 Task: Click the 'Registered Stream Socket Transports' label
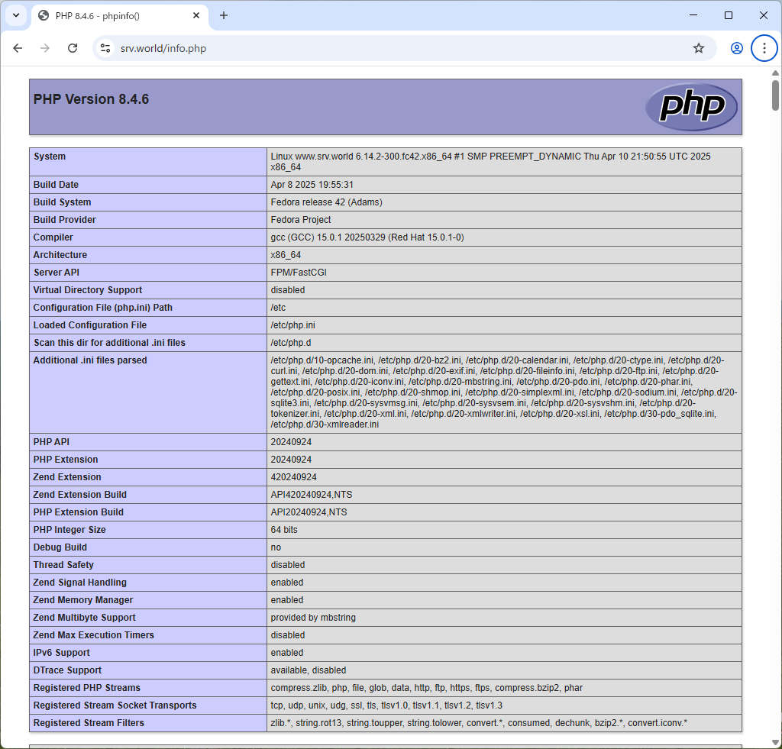click(x=115, y=705)
